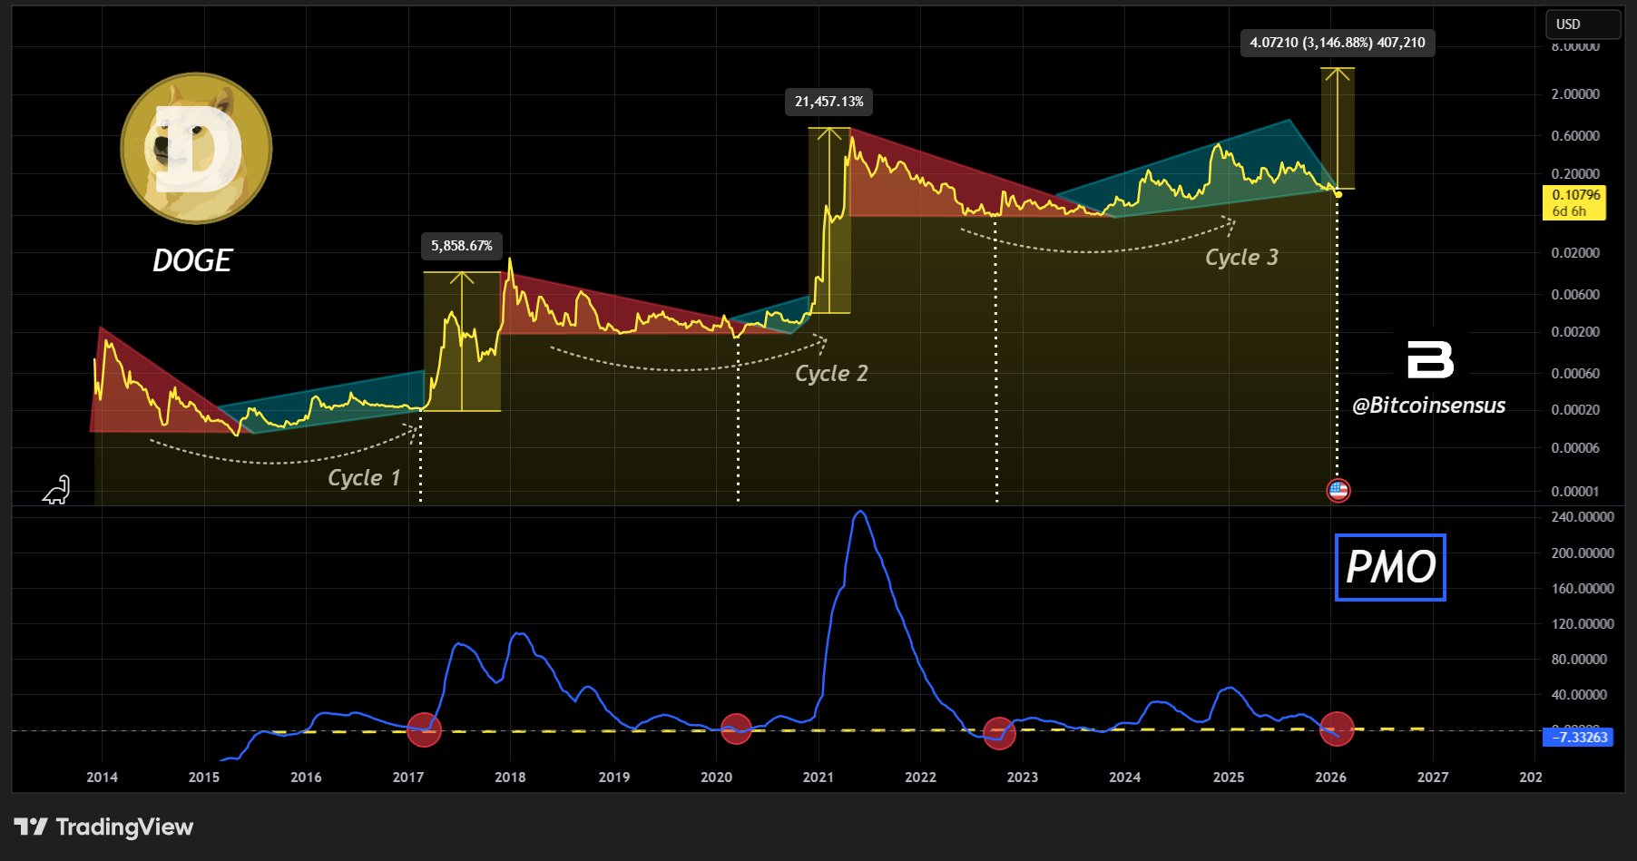Select the 5,858.67% measurement label
This screenshot has width=1637, height=861.
(x=462, y=246)
